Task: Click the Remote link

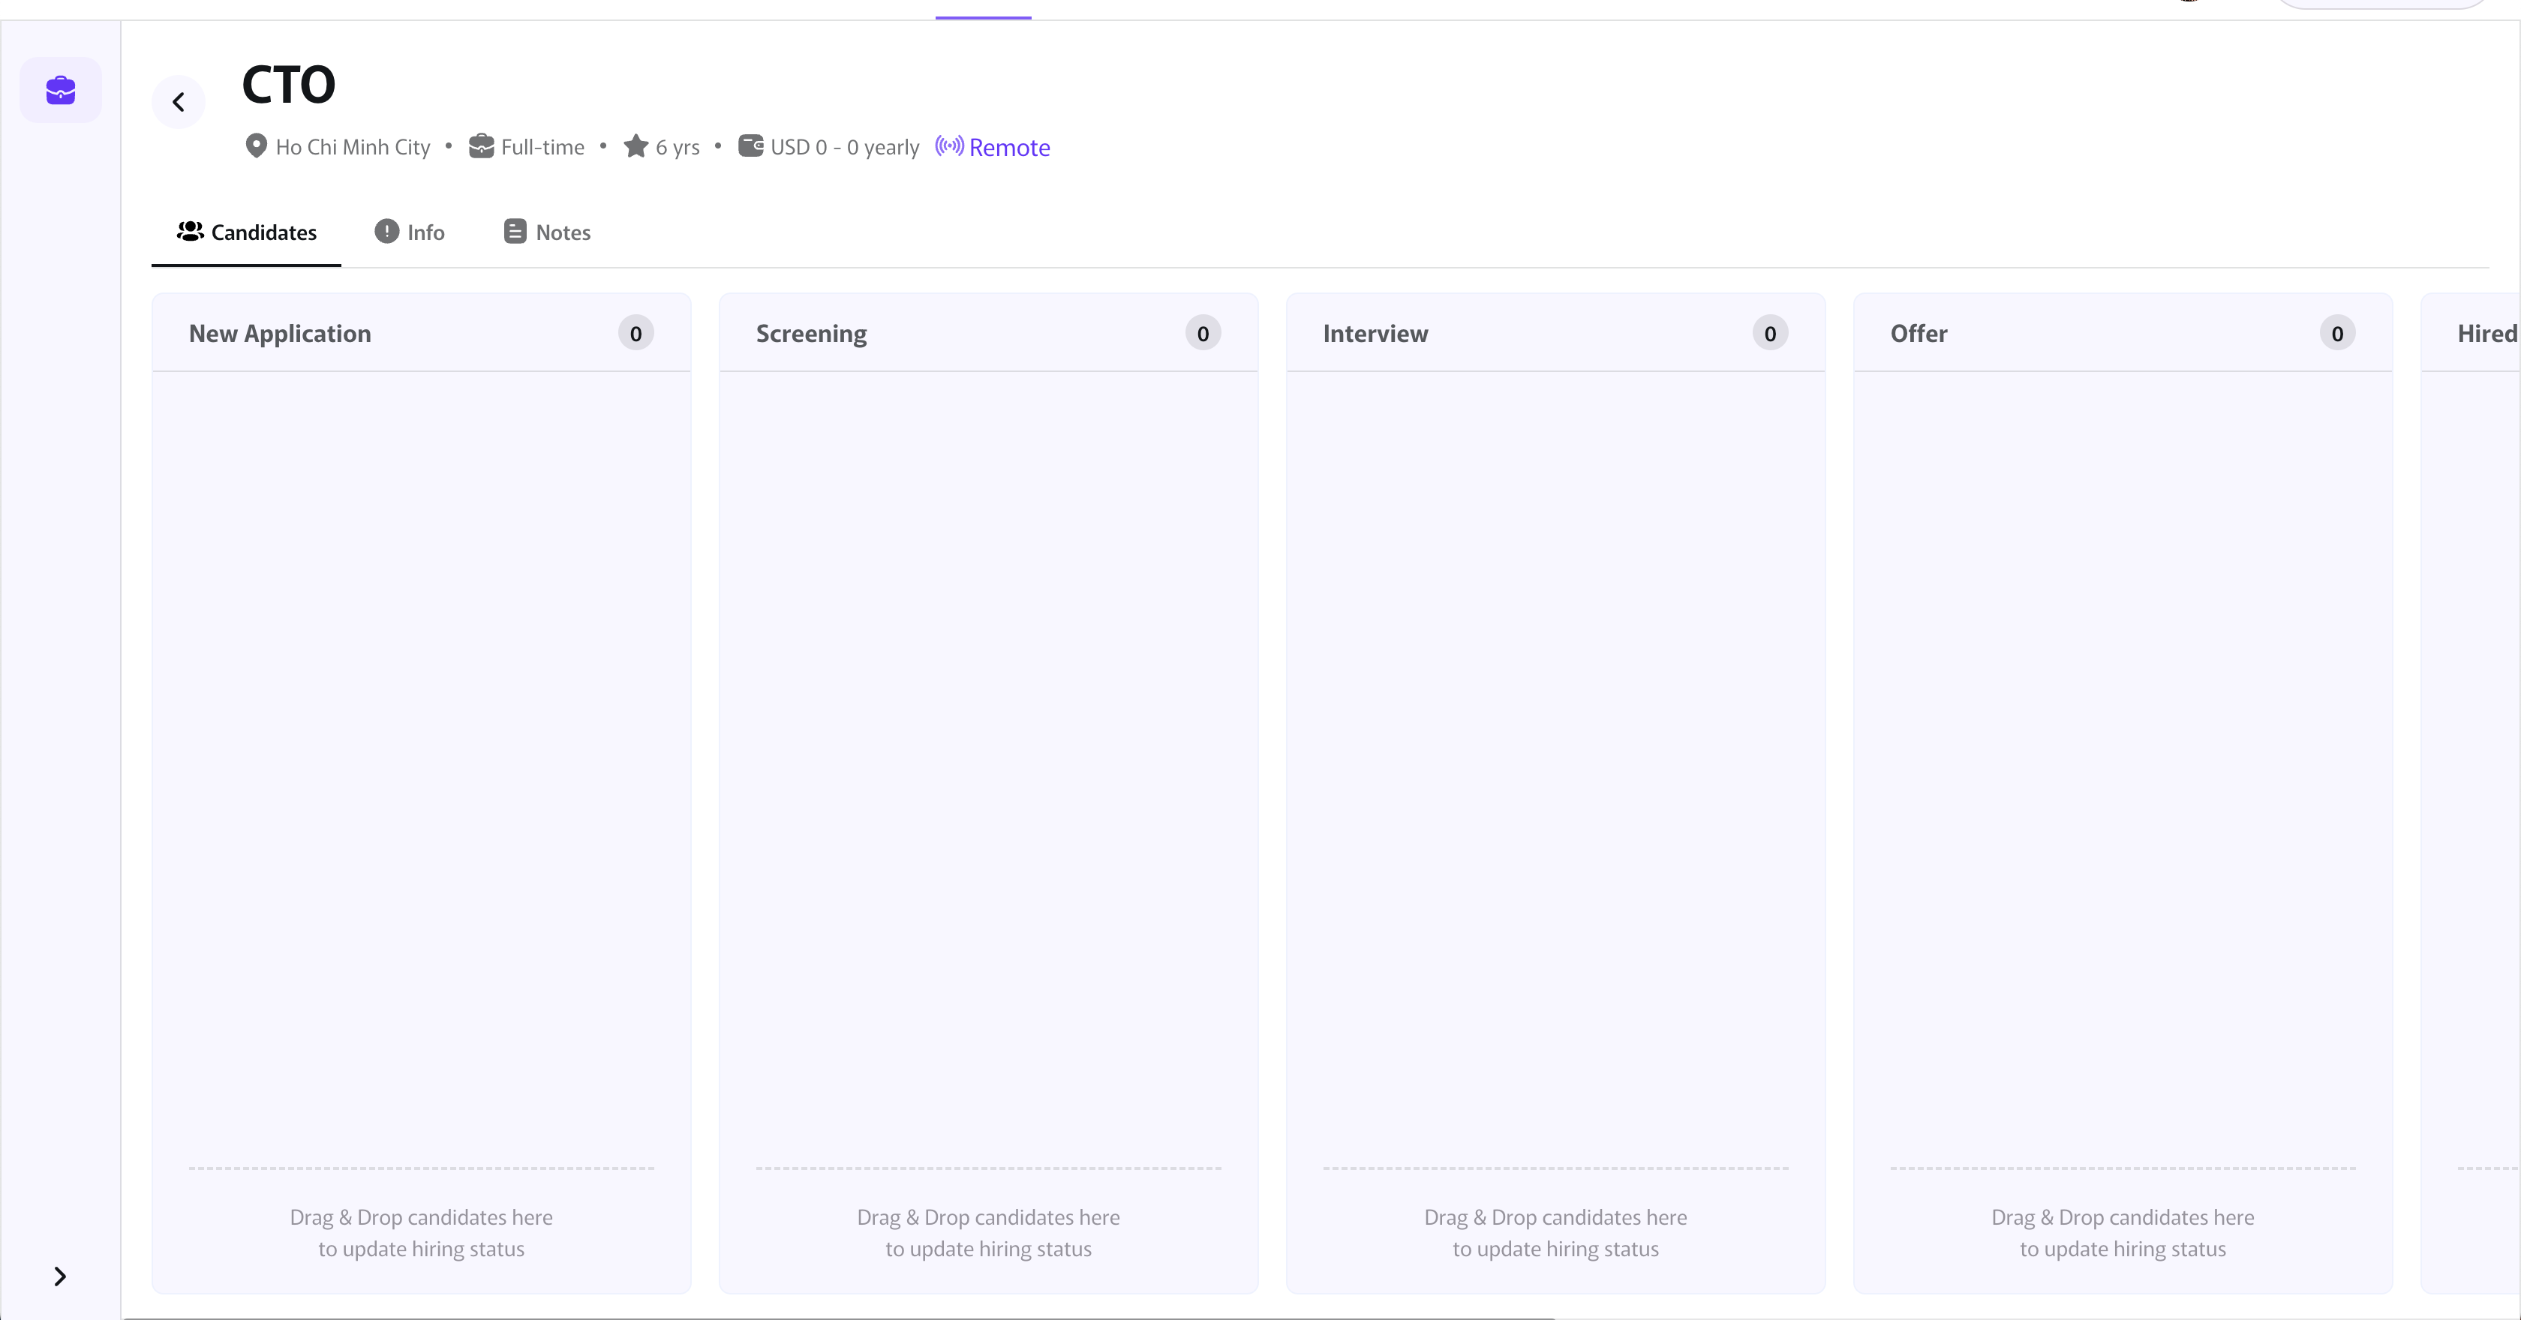Action: coord(1009,147)
